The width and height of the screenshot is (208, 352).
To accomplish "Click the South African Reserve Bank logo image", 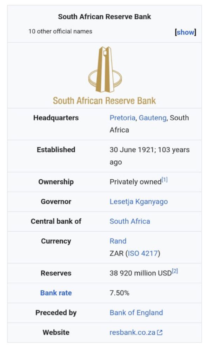I will (105, 76).
